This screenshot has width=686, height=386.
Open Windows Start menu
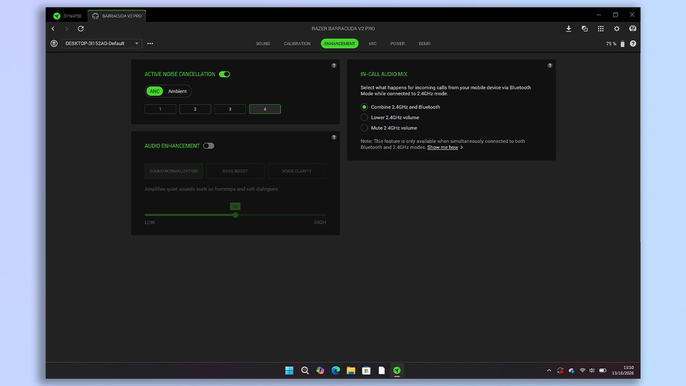(289, 370)
